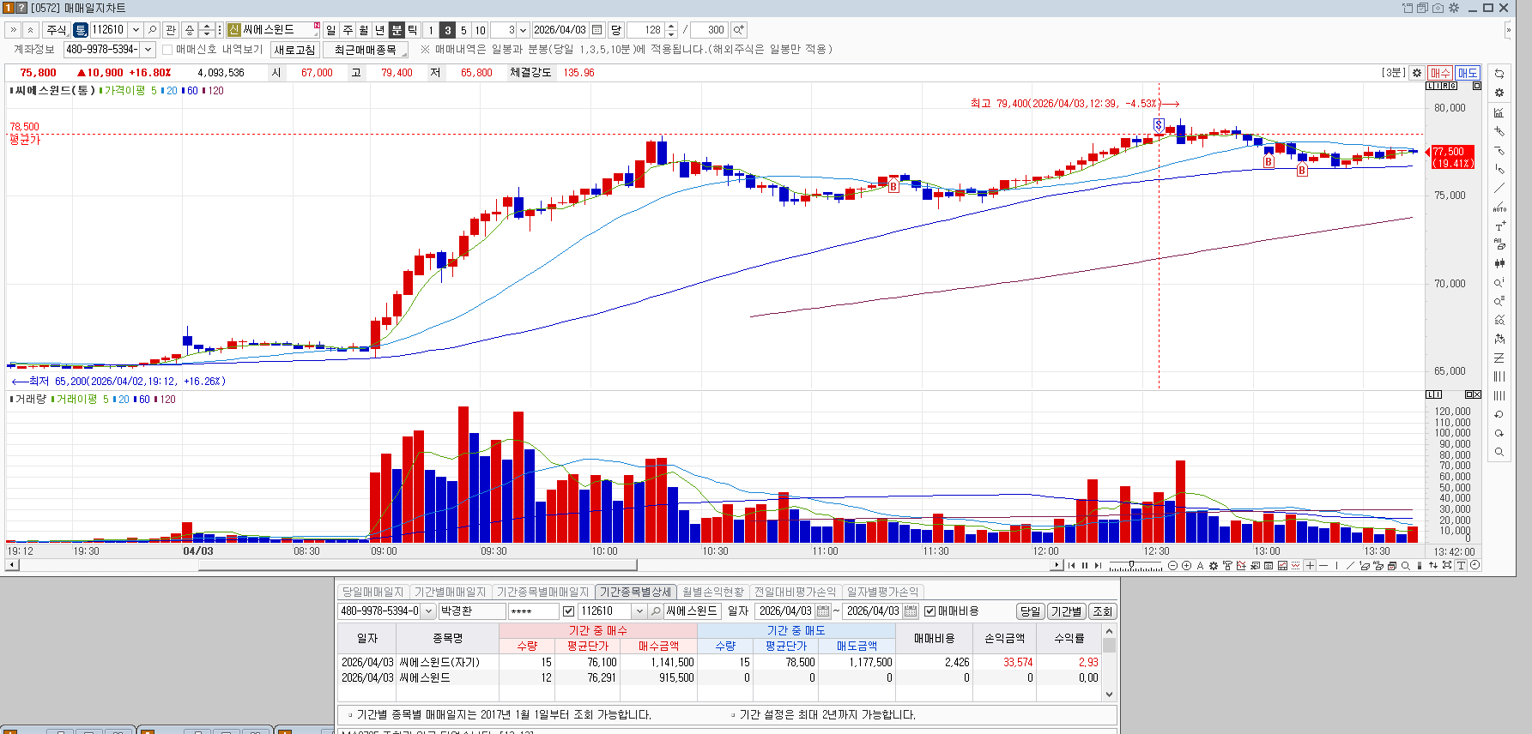This screenshot has height=734, width=1532.
Task: Click the 새로고침 refresh button
Action: click(294, 50)
